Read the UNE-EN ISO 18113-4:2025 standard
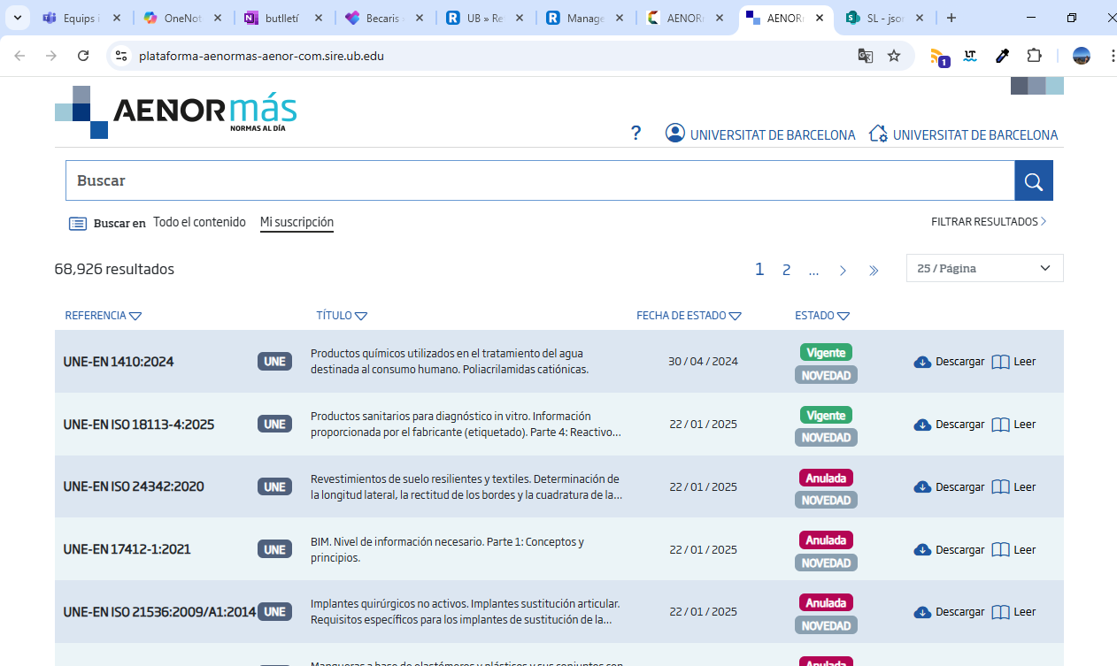Viewport: 1117px width, 666px height. pos(1013,425)
